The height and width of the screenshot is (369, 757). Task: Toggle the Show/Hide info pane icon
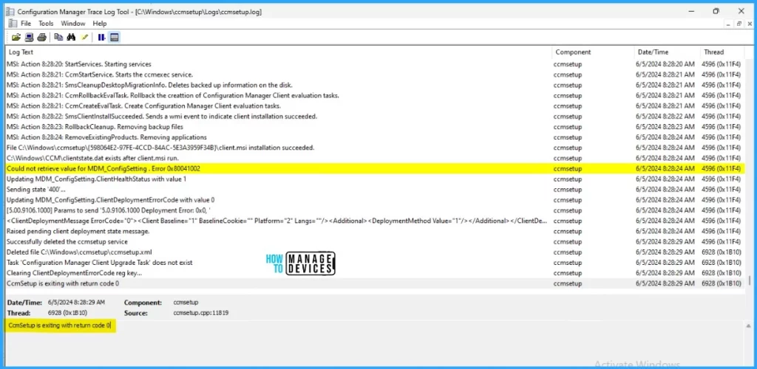tap(115, 37)
